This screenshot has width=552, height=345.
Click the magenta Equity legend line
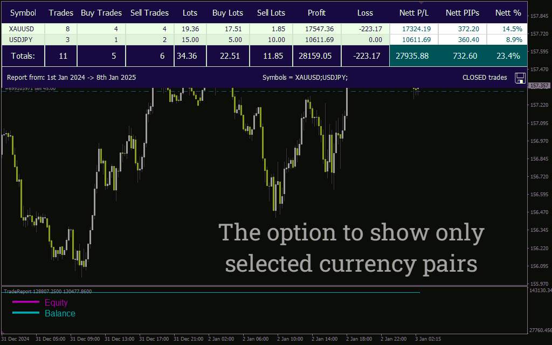(26, 302)
